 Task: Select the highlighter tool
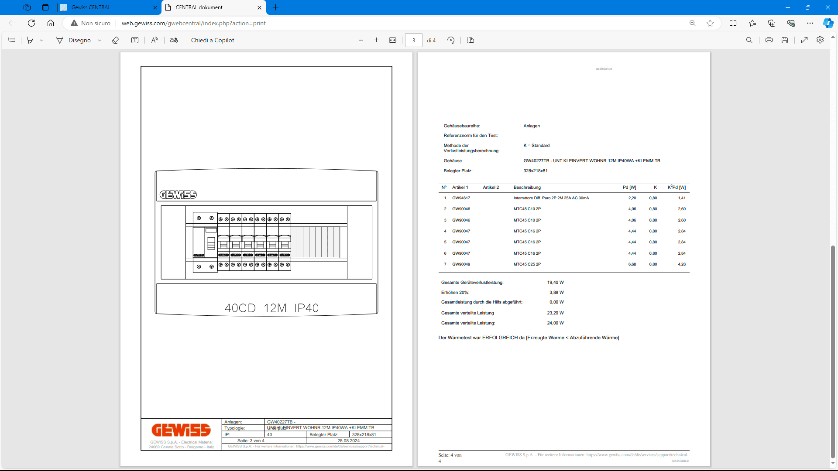(x=30, y=40)
